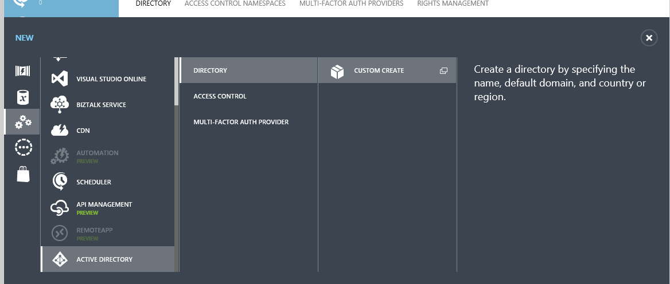Select the App Services gears icon
This screenshot has height=284, width=670.
22,123
